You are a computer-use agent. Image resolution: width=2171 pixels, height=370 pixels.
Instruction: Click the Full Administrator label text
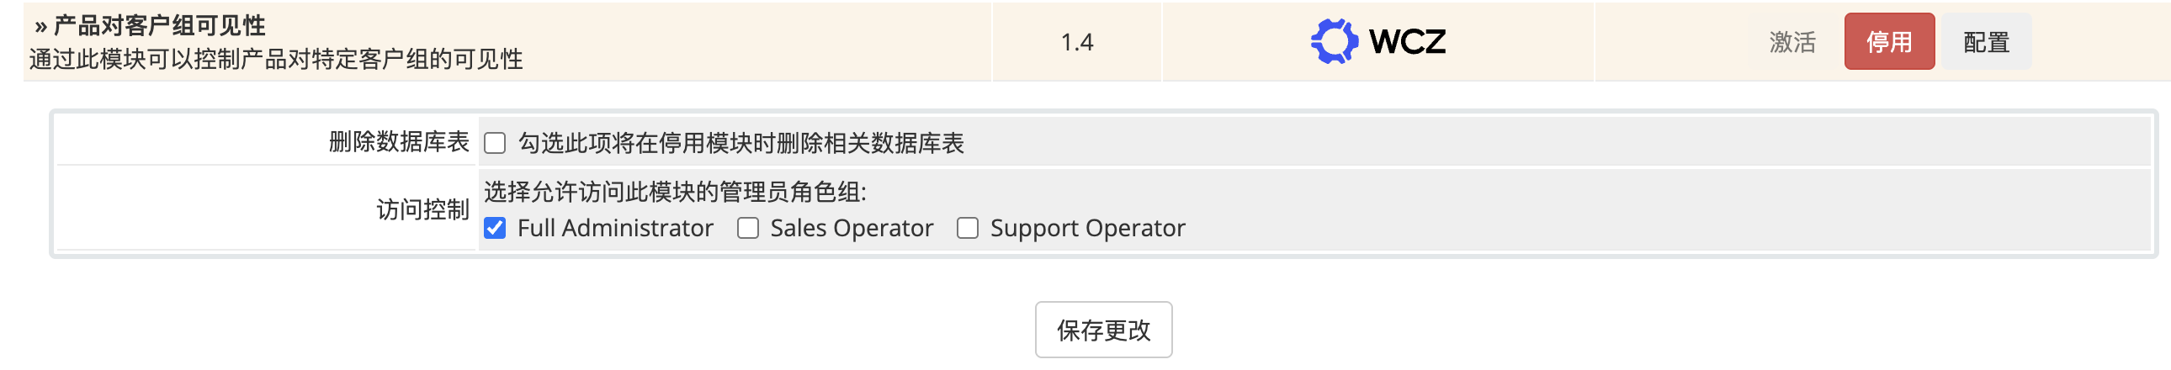[615, 229]
